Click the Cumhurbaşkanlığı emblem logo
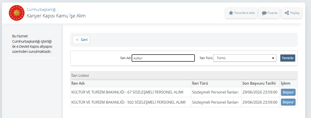The width and height of the screenshot is (311, 118). [x=16, y=13]
